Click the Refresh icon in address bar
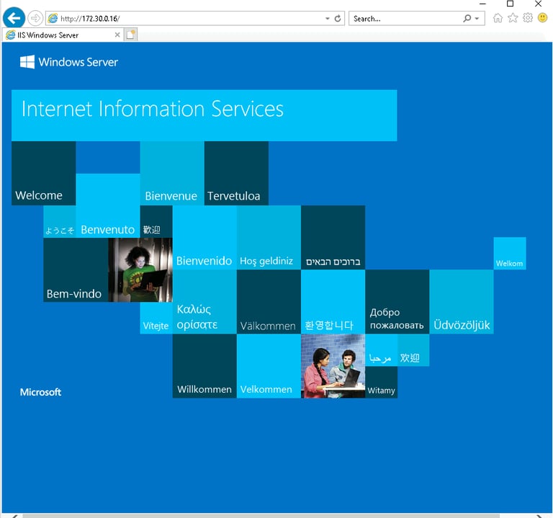The width and height of the screenshot is (553, 518). tap(338, 18)
